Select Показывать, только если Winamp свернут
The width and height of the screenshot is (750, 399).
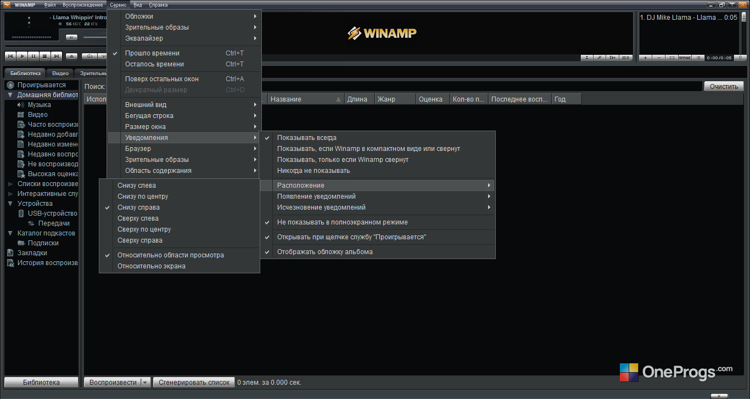coord(378,160)
